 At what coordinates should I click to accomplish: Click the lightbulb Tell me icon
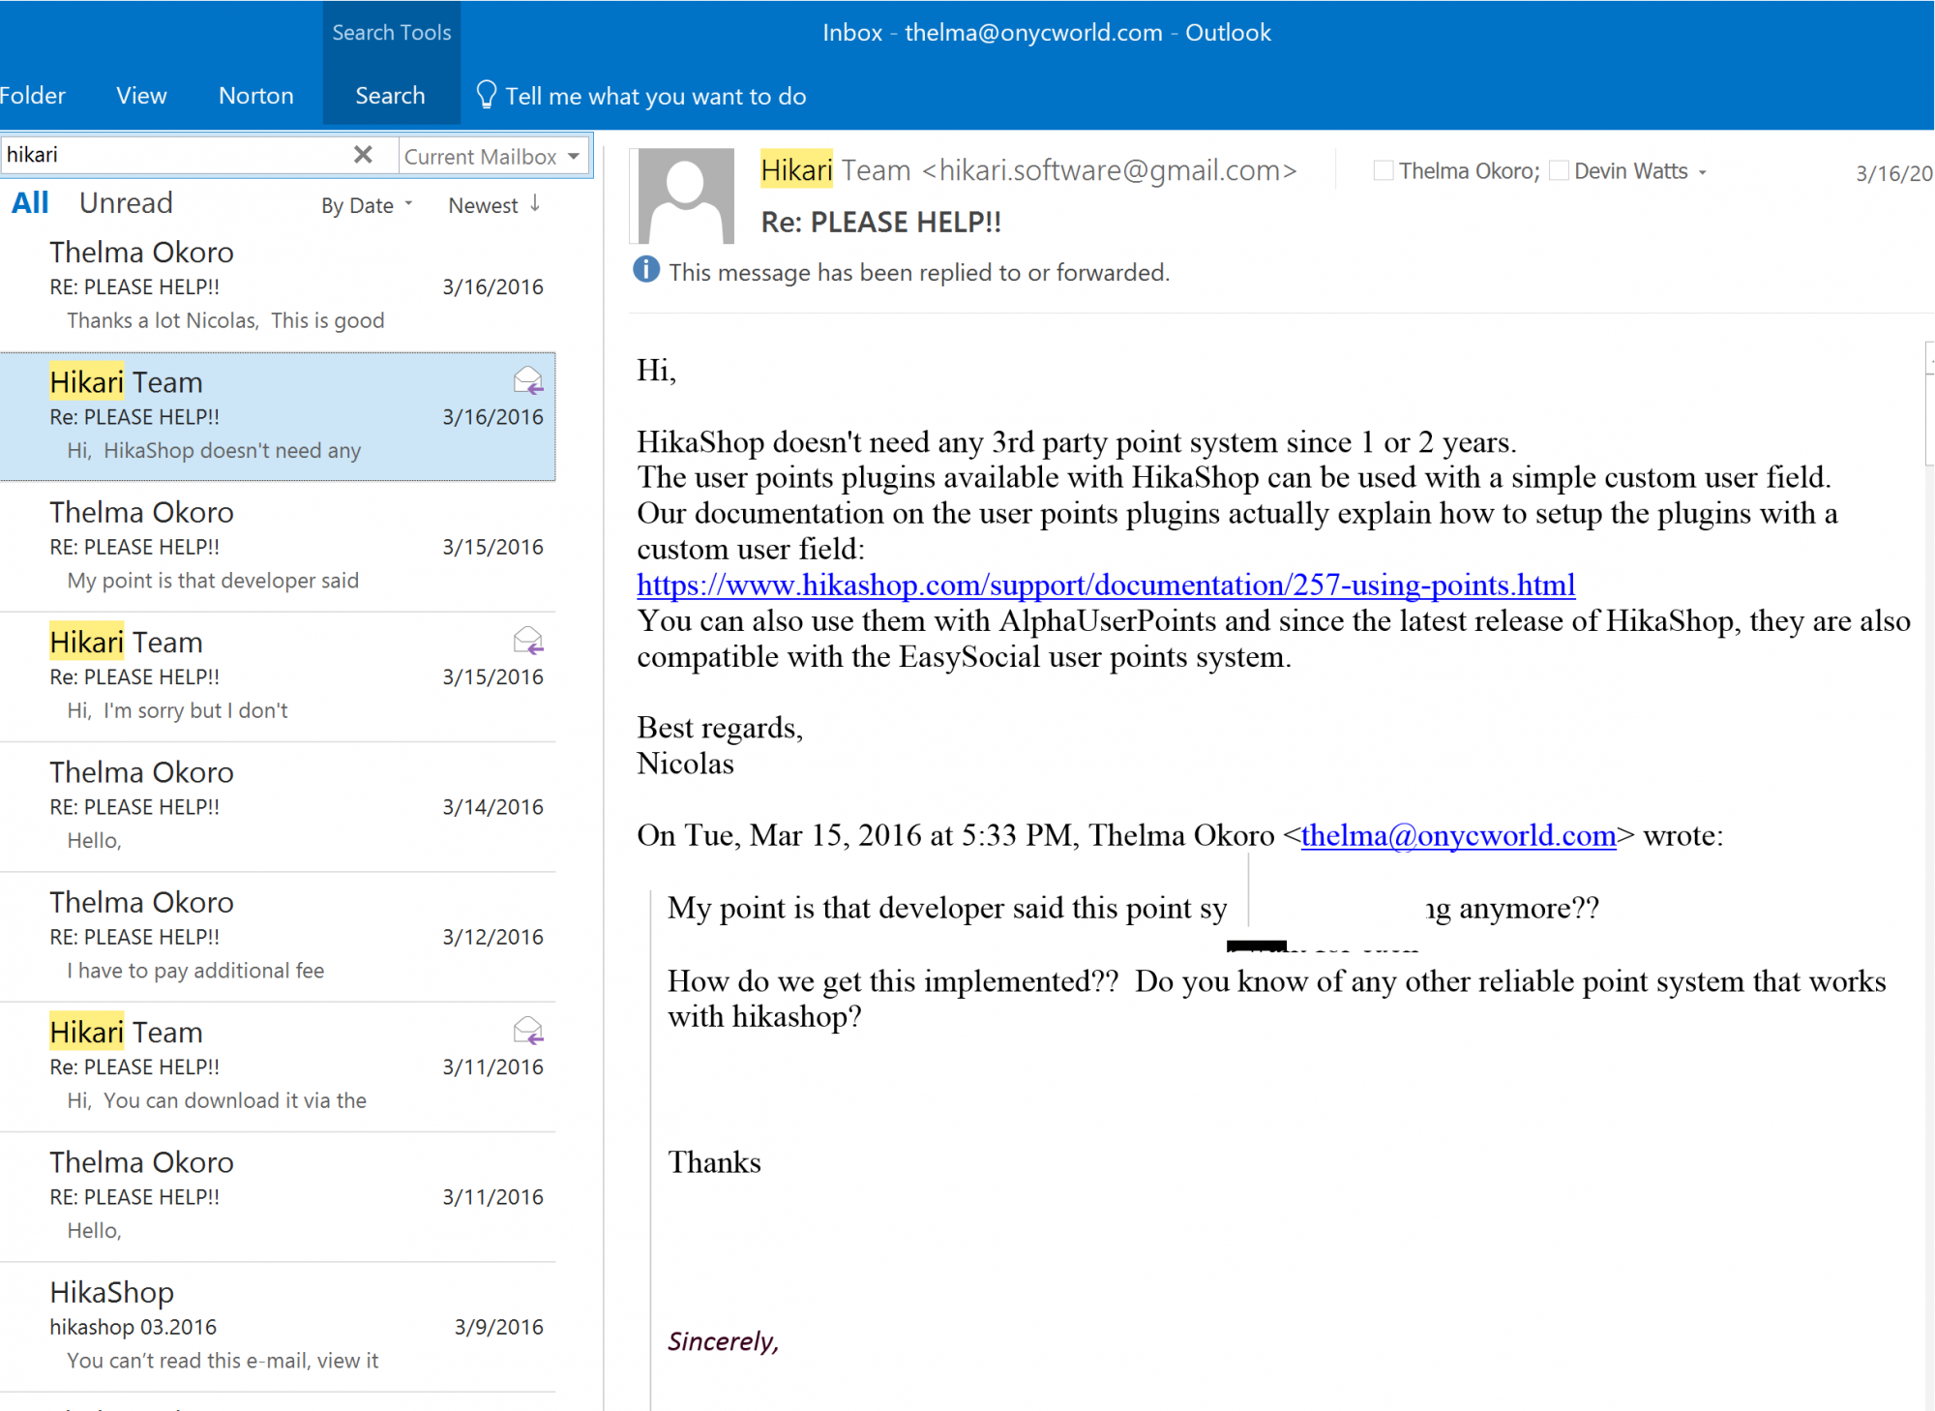(486, 95)
